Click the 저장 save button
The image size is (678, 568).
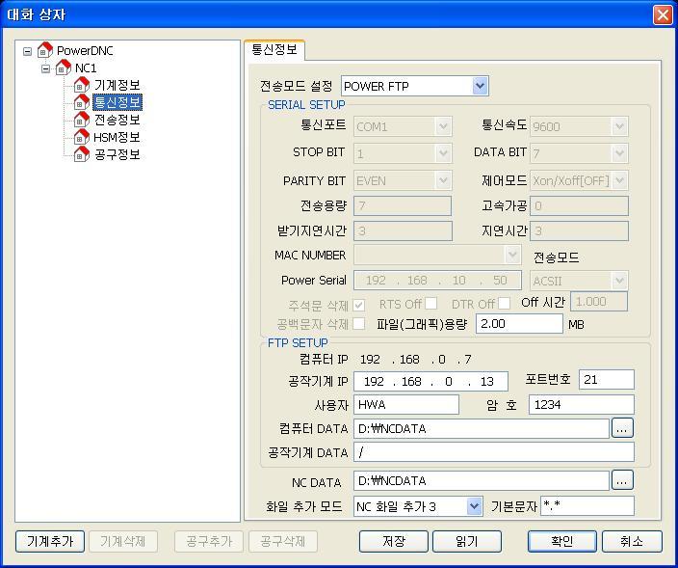[x=394, y=541]
